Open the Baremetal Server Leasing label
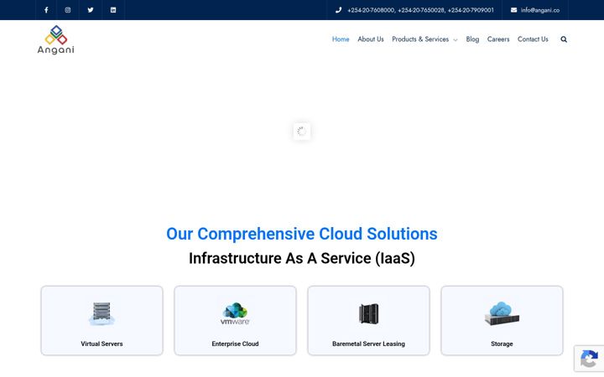The image size is (604, 377). [368, 344]
